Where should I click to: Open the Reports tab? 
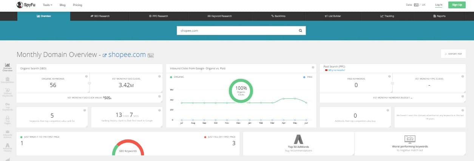440,16
